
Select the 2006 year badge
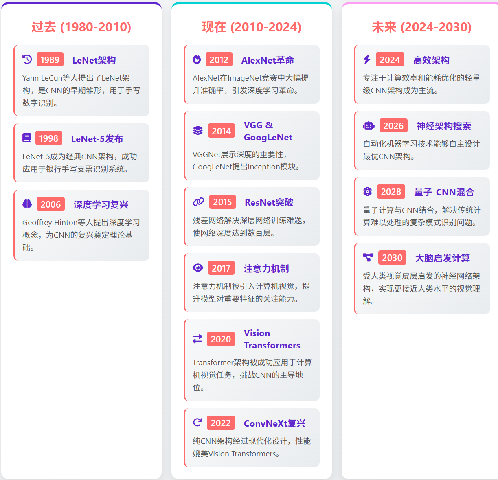[x=50, y=204]
